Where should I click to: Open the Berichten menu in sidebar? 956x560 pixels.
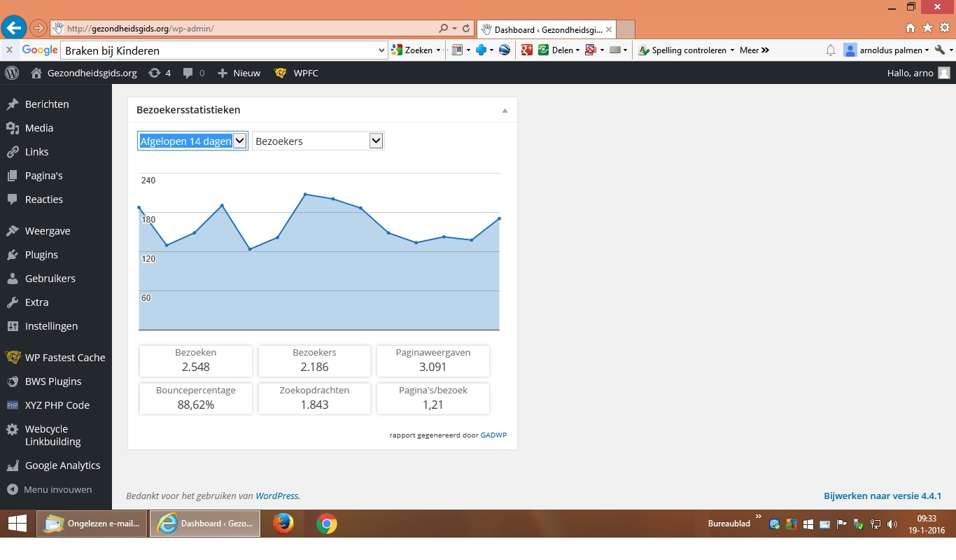47,104
